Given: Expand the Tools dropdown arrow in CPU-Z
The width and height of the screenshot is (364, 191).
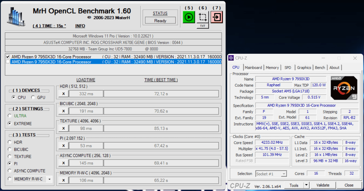Looking at the screenshot, I should tap(306, 185).
